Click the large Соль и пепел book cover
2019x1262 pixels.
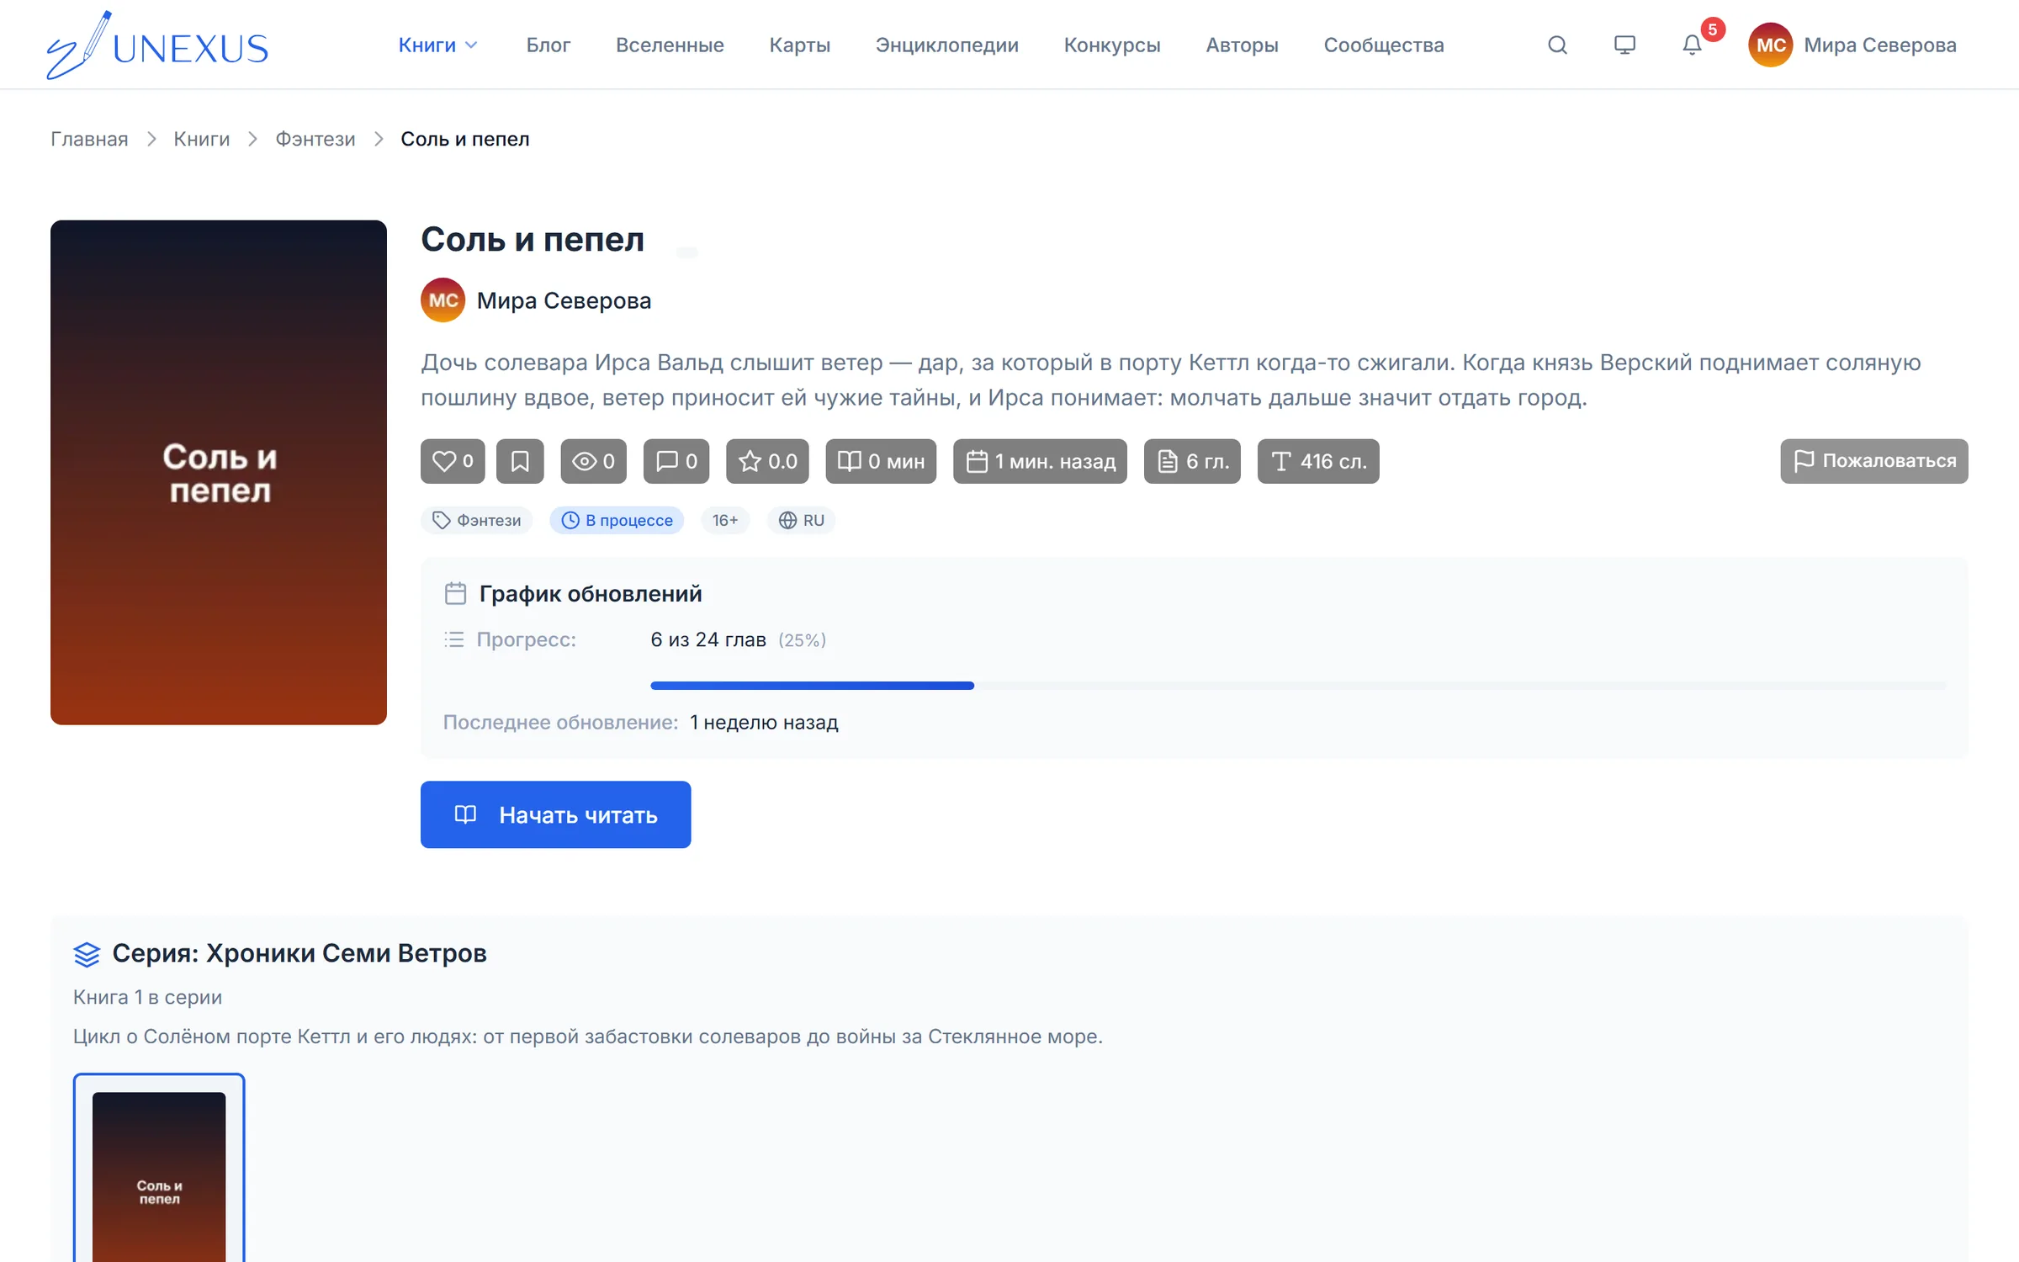[x=219, y=472]
